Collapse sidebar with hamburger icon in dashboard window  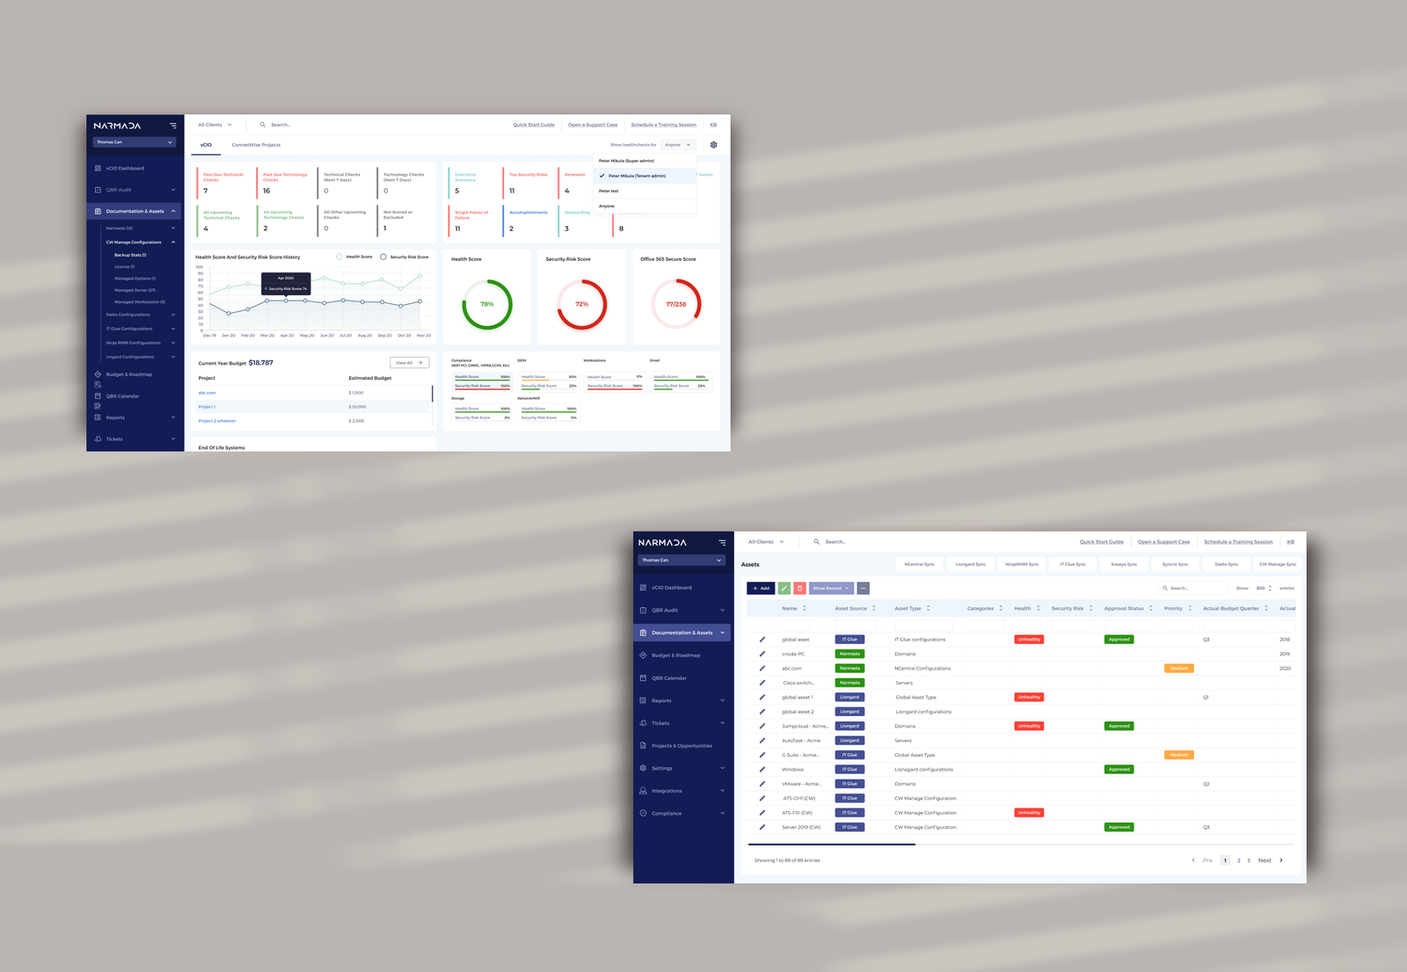point(173,126)
